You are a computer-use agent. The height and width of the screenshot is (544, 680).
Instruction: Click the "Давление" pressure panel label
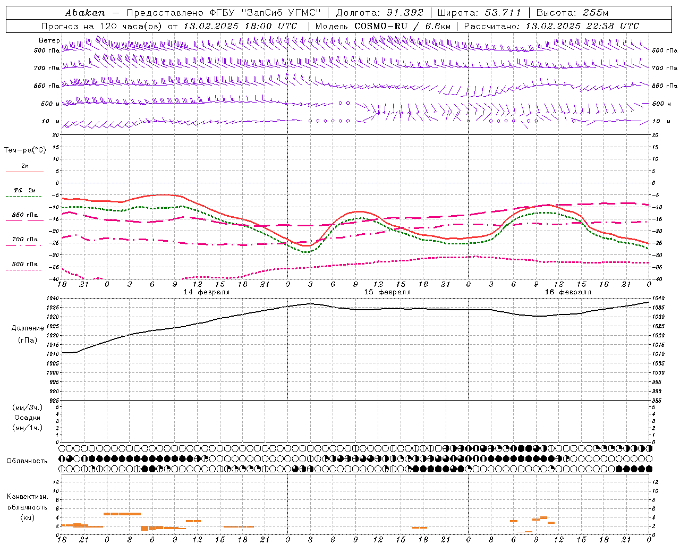28,328
